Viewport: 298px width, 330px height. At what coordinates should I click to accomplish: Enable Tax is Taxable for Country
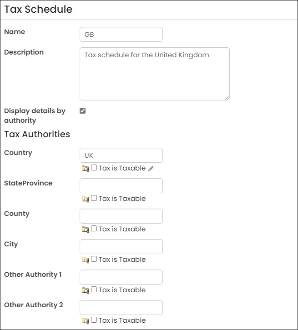[x=94, y=168]
